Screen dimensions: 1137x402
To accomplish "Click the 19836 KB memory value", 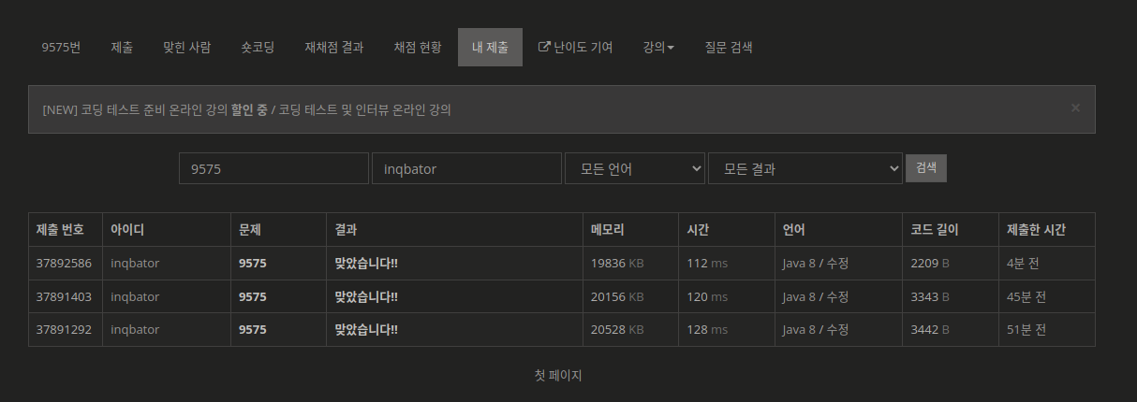I will tap(617, 264).
